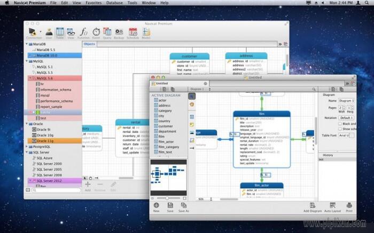Open the Backup toolbar icon

click(x=119, y=32)
